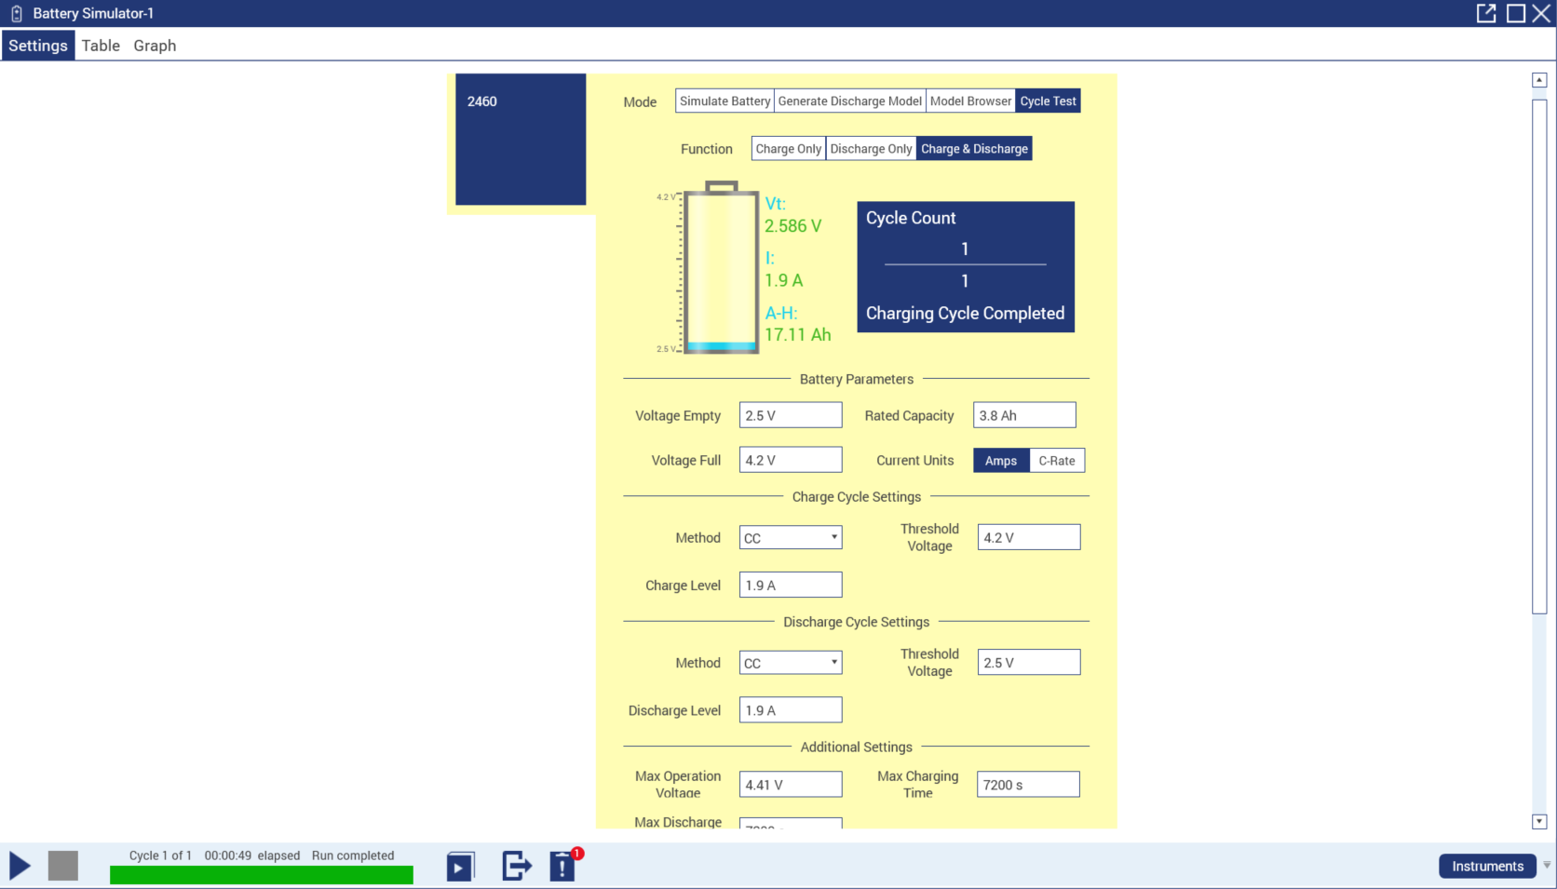Select the Charge Only function
The image size is (1557, 889).
(x=788, y=148)
